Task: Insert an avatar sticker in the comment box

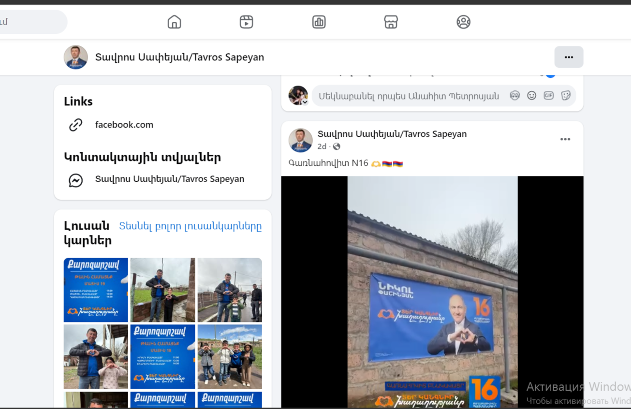Action: (x=514, y=96)
